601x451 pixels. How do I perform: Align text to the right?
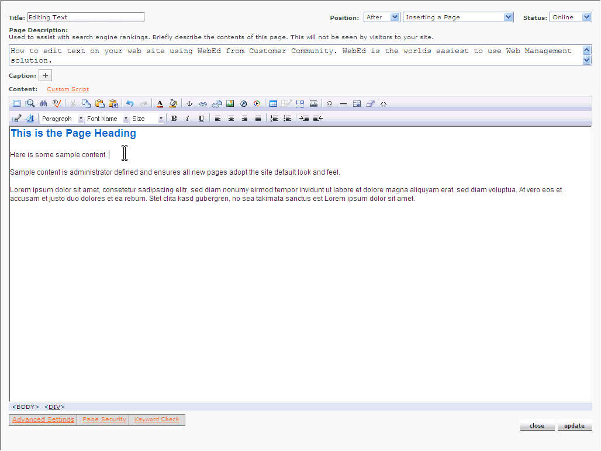point(244,119)
